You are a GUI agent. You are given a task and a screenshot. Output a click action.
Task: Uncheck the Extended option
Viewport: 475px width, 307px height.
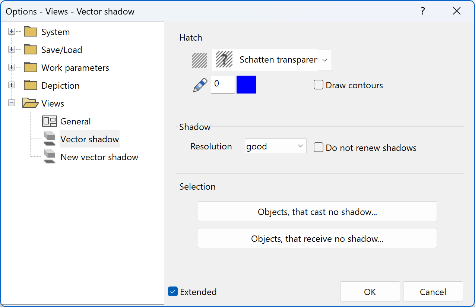click(x=172, y=292)
